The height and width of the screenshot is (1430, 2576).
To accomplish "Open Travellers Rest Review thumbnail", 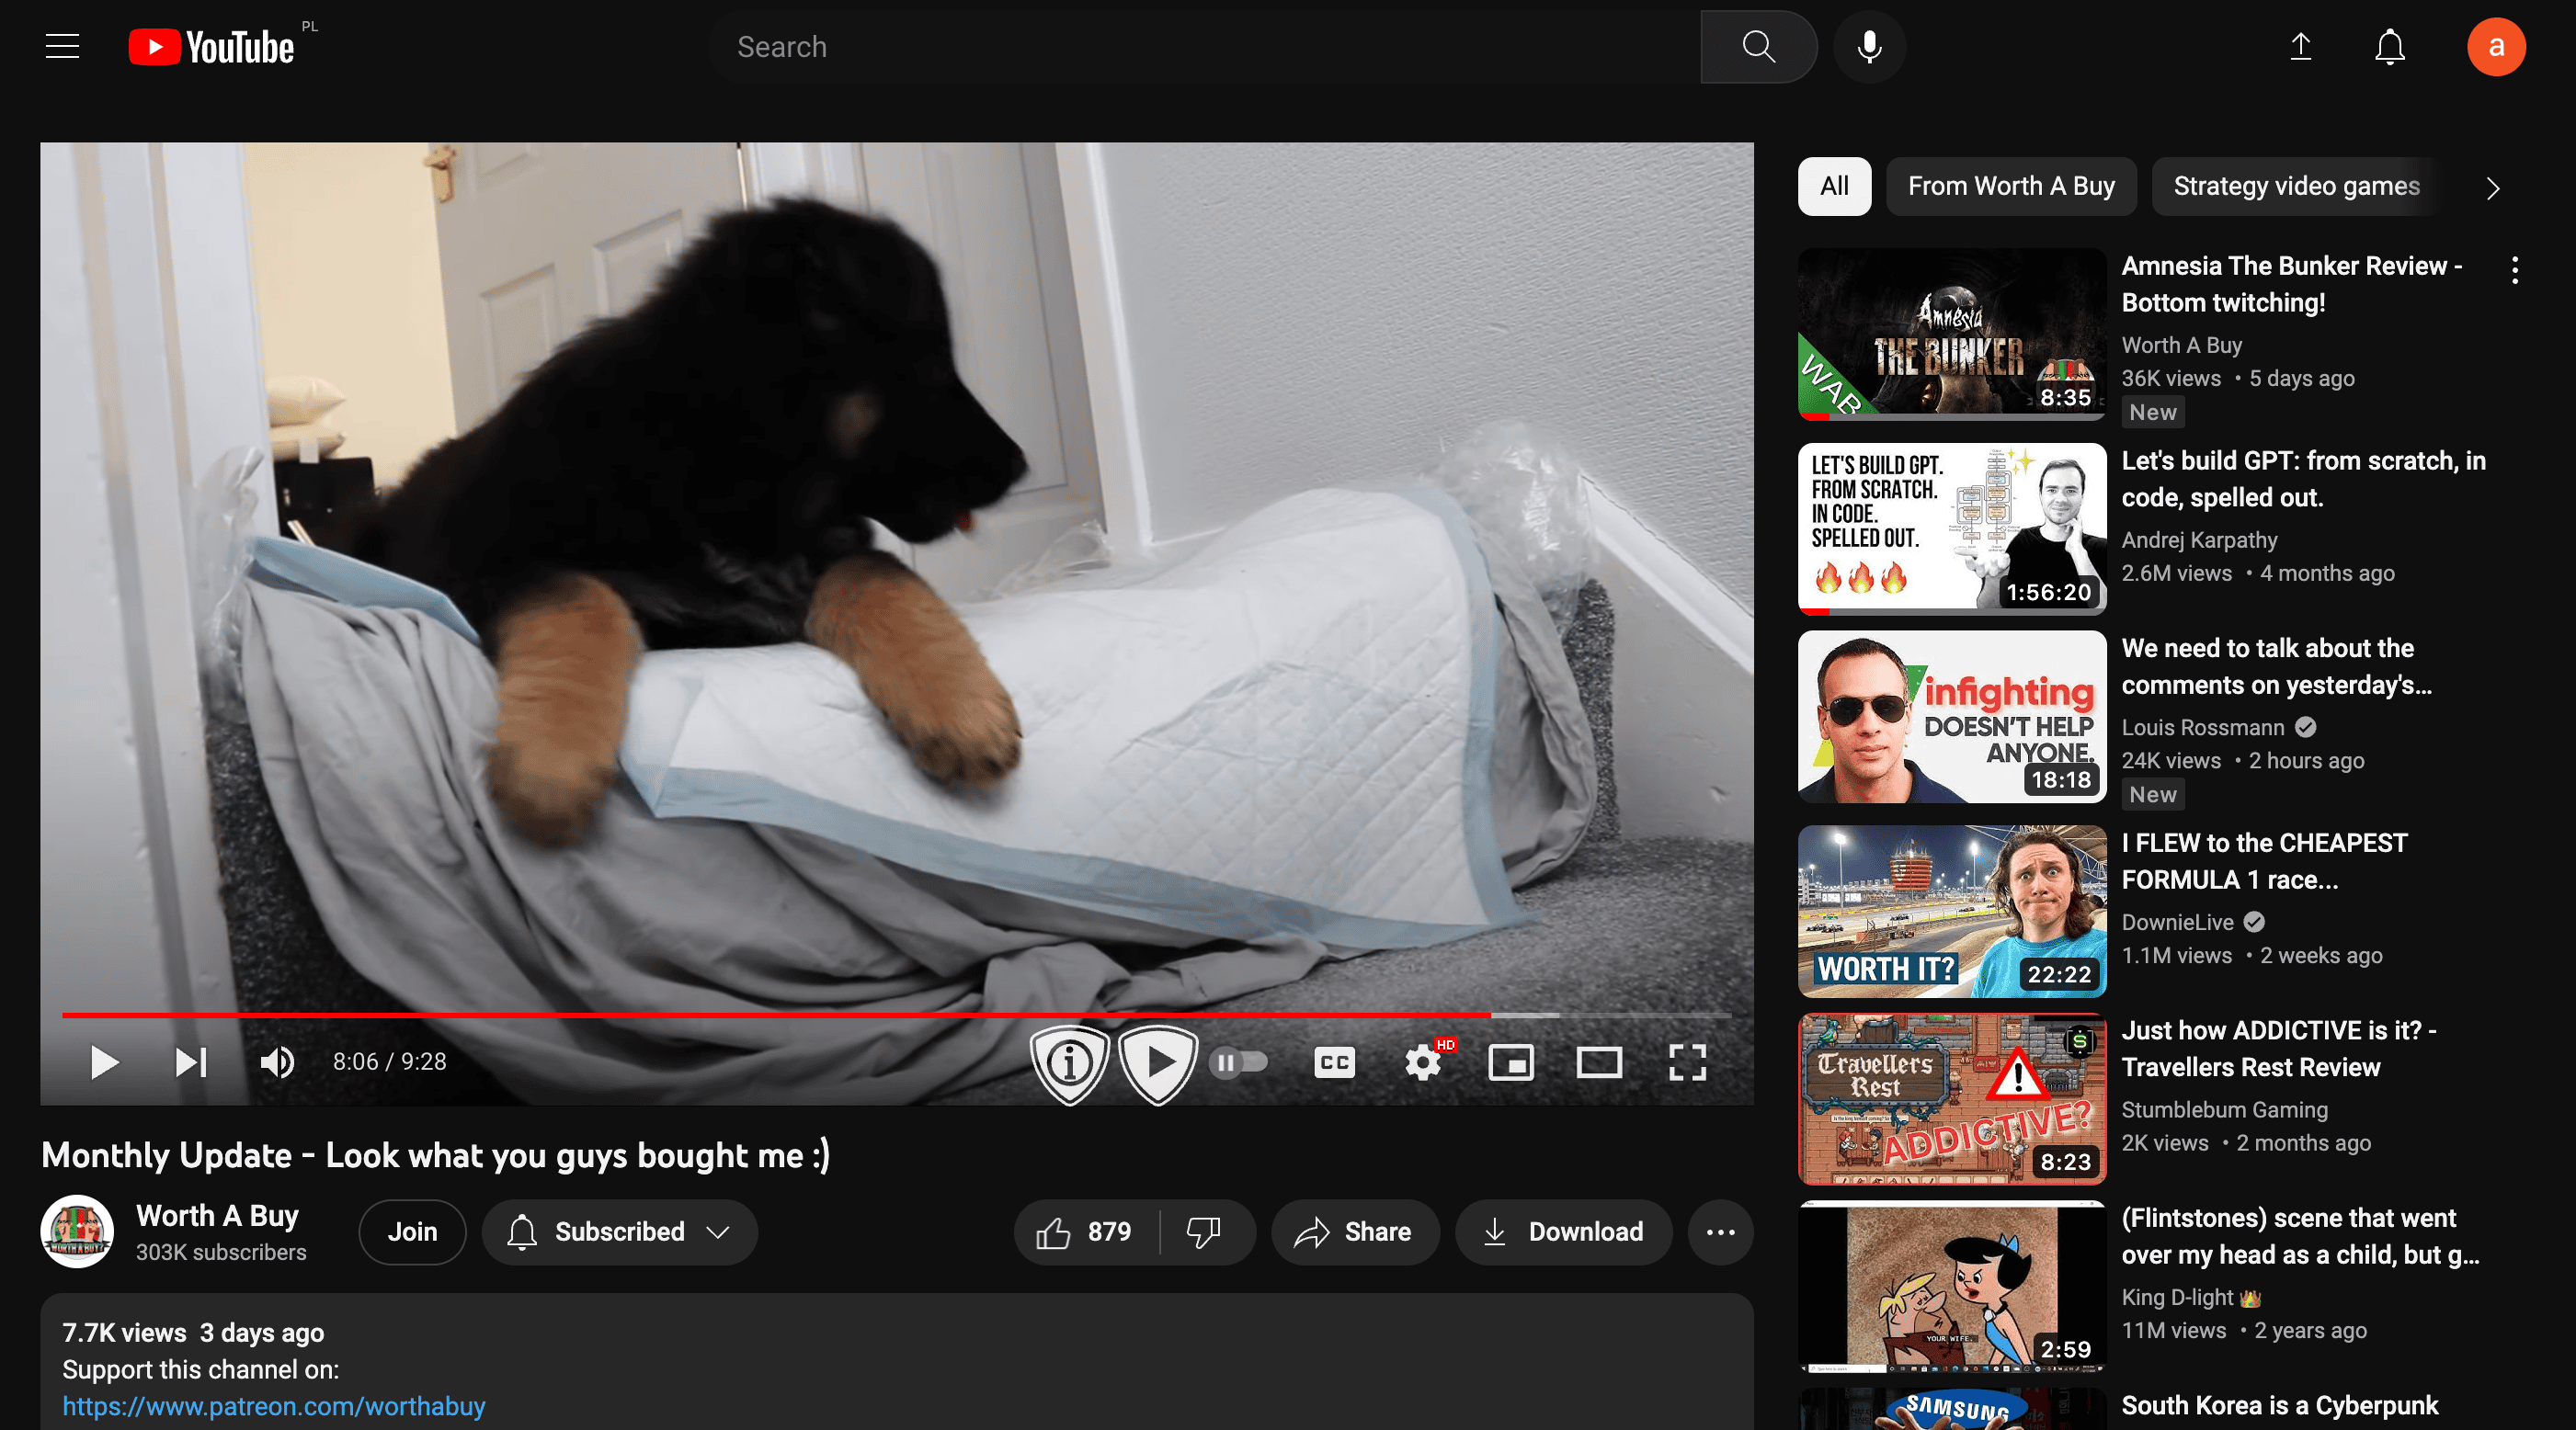I will [1951, 1099].
